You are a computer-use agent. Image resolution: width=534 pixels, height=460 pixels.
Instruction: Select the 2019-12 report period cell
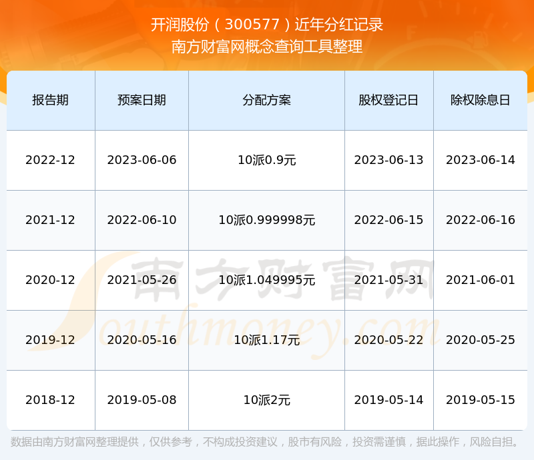pos(51,340)
